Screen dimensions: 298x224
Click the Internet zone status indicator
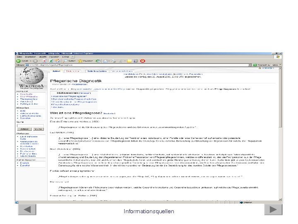[247, 202]
